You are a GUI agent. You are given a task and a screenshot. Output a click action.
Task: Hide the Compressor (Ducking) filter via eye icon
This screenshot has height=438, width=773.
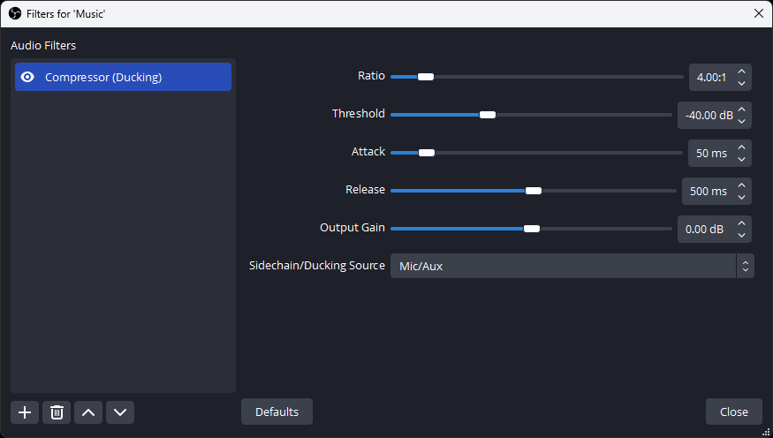click(x=27, y=77)
